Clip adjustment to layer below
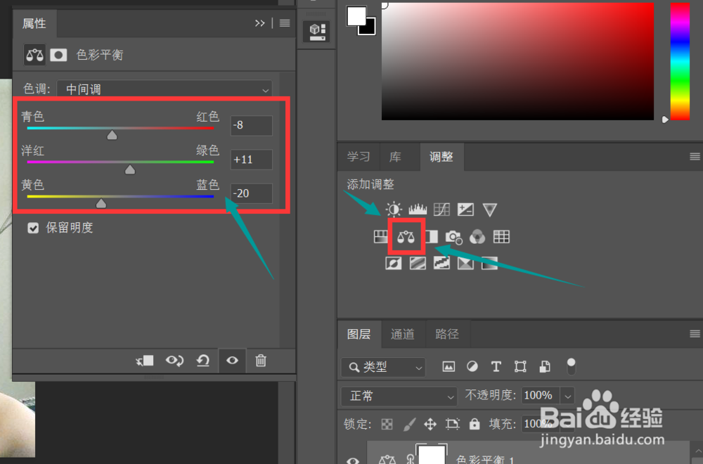Viewport: 703px width, 464px height. coord(145,361)
